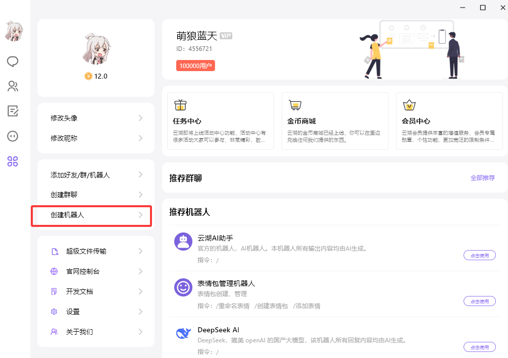Click the gift box icon in 任务中心
This screenshot has width=508, height=358.
click(180, 105)
